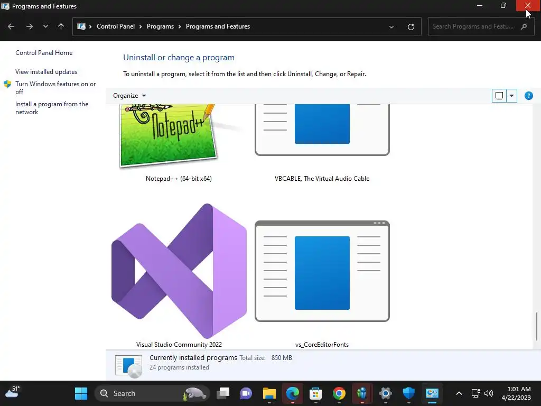Go up one level with up arrow

[61, 26]
